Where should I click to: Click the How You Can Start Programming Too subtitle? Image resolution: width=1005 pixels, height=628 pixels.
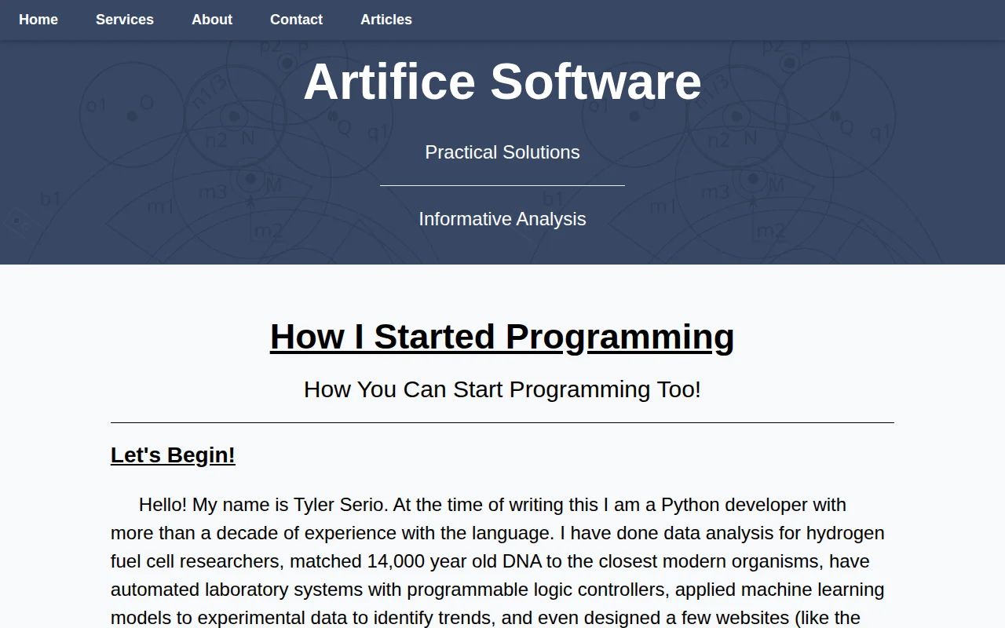(502, 389)
